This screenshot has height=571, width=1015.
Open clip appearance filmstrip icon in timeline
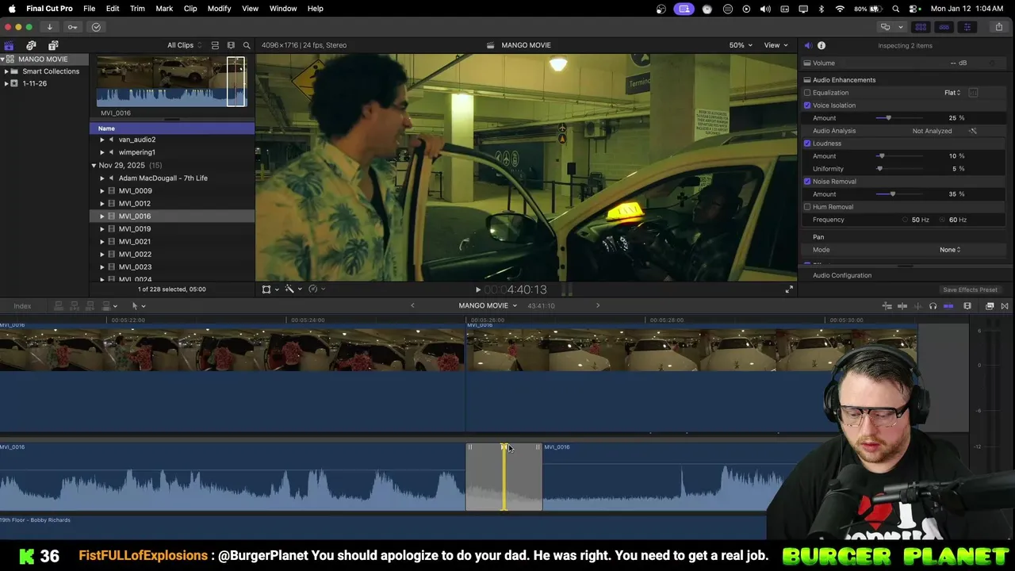click(967, 306)
